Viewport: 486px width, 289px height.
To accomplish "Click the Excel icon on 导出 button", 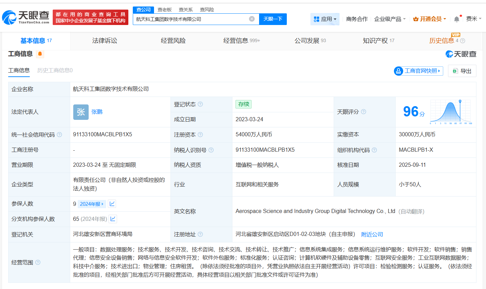I will point(455,71).
